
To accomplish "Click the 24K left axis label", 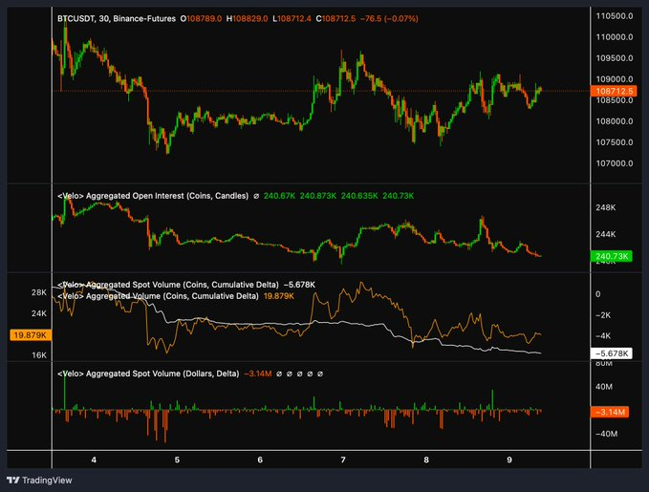I will tap(39, 313).
